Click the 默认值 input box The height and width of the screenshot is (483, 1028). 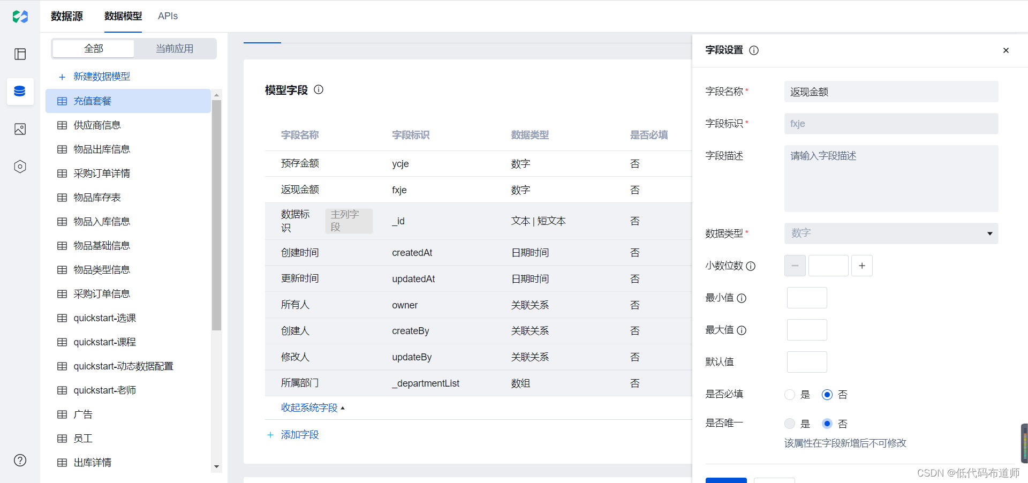click(x=807, y=362)
